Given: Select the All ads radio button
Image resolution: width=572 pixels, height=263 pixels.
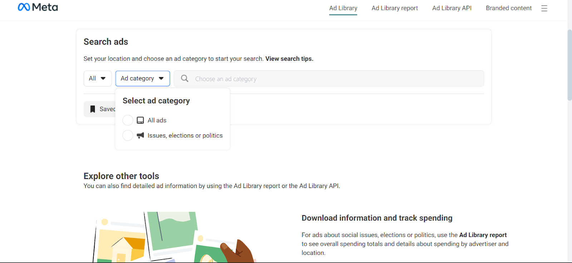Looking at the screenshot, I should pyautogui.click(x=128, y=120).
